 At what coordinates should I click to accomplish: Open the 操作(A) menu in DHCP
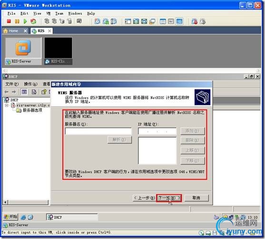(x=30, y=84)
